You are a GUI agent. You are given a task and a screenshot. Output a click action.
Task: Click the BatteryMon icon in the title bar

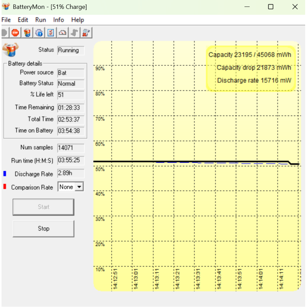tap(6, 7)
